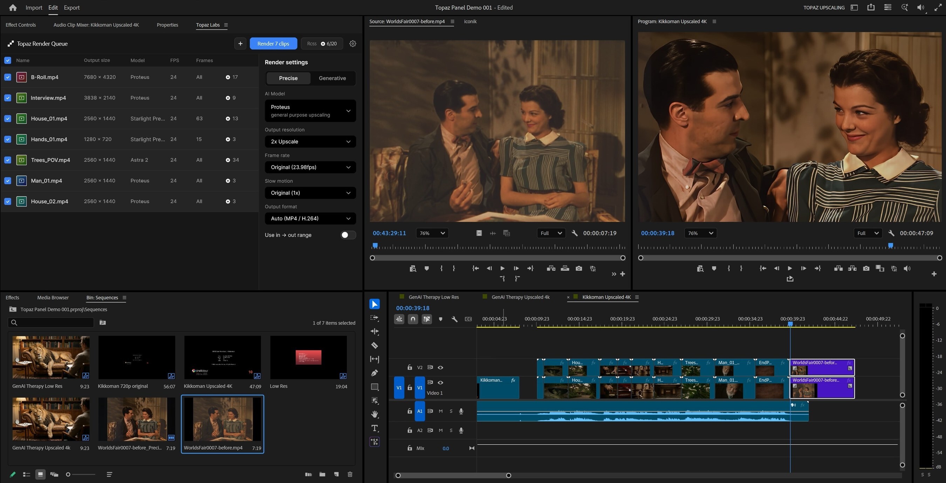Open the Properties tab
This screenshot has height=483, width=946.
click(x=167, y=25)
